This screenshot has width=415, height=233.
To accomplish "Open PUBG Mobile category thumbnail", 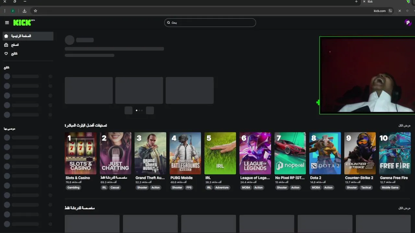I will pos(185,153).
